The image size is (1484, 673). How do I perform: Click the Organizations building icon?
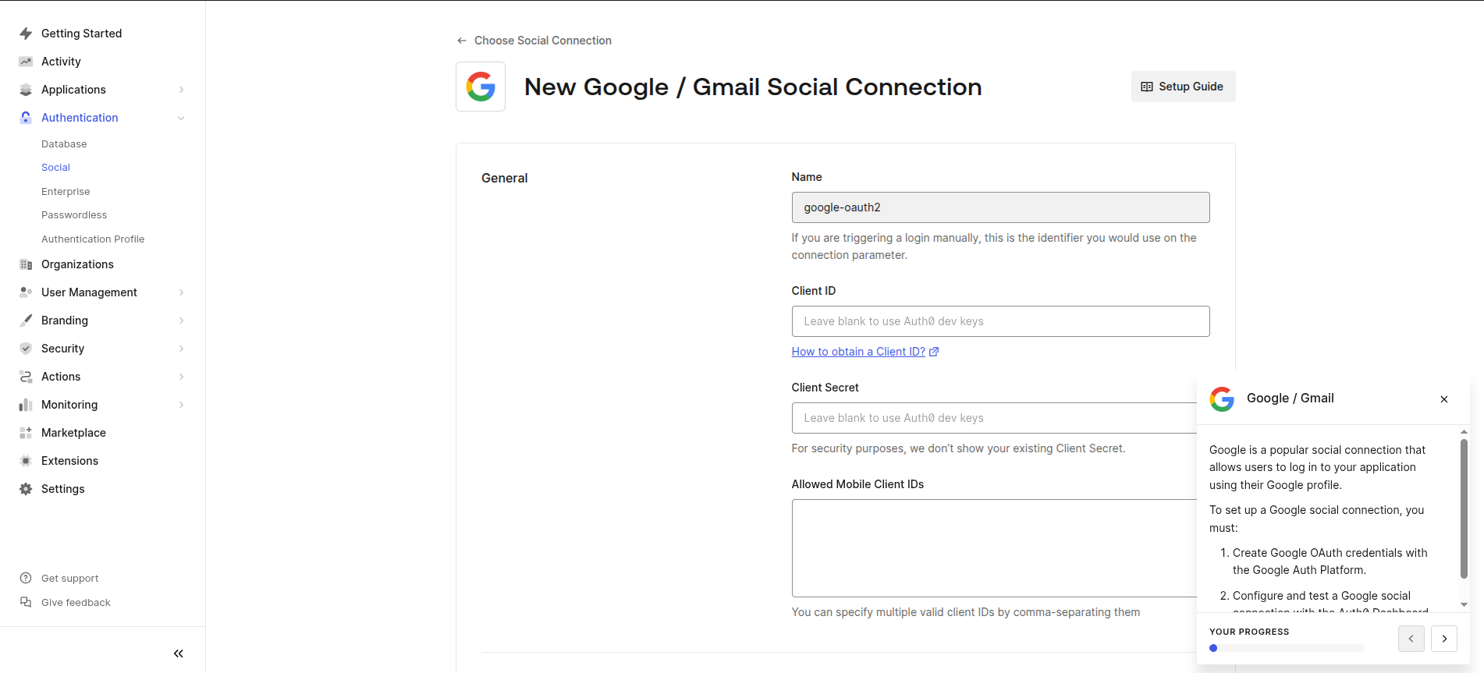[x=26, y=264]
